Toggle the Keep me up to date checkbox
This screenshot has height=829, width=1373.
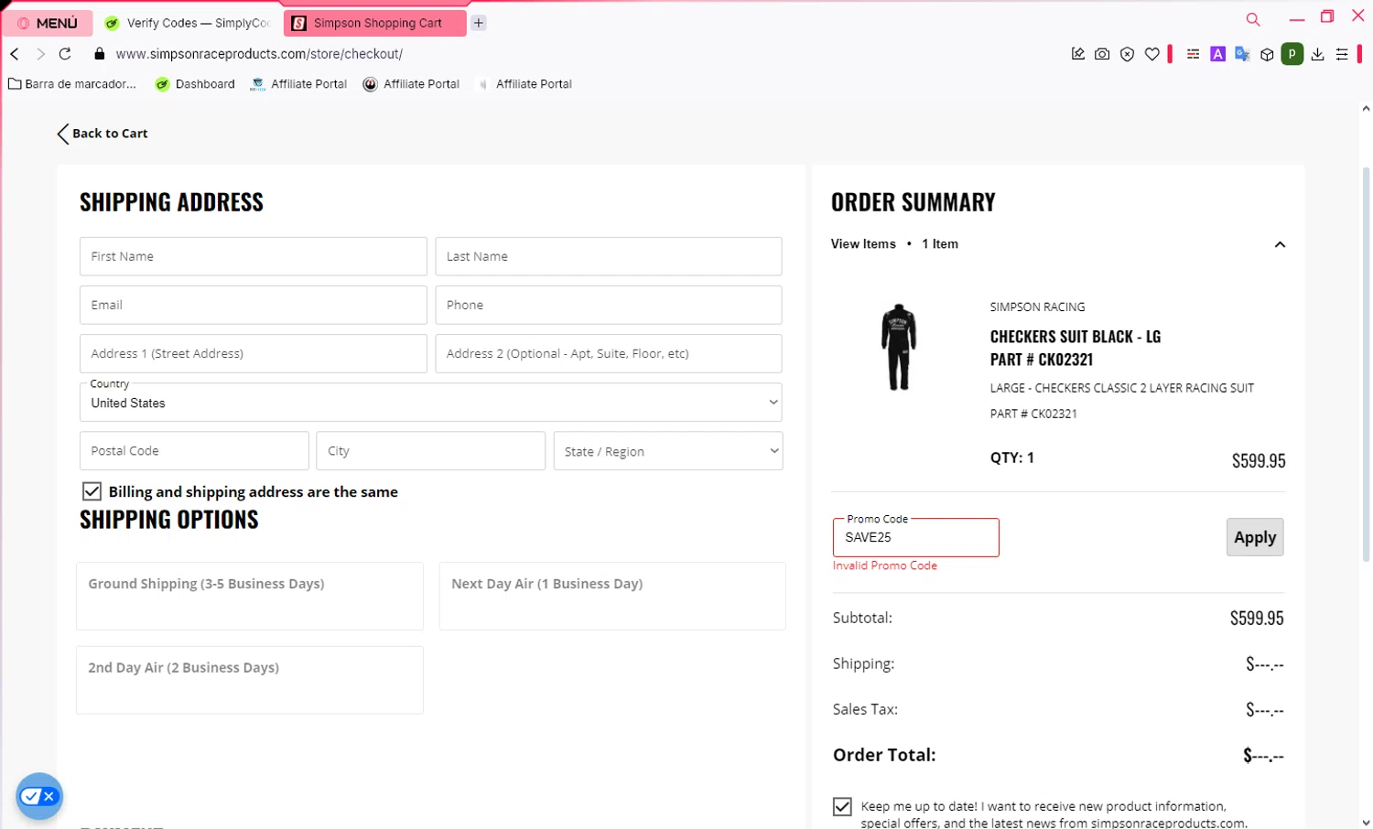pos(842,806)
